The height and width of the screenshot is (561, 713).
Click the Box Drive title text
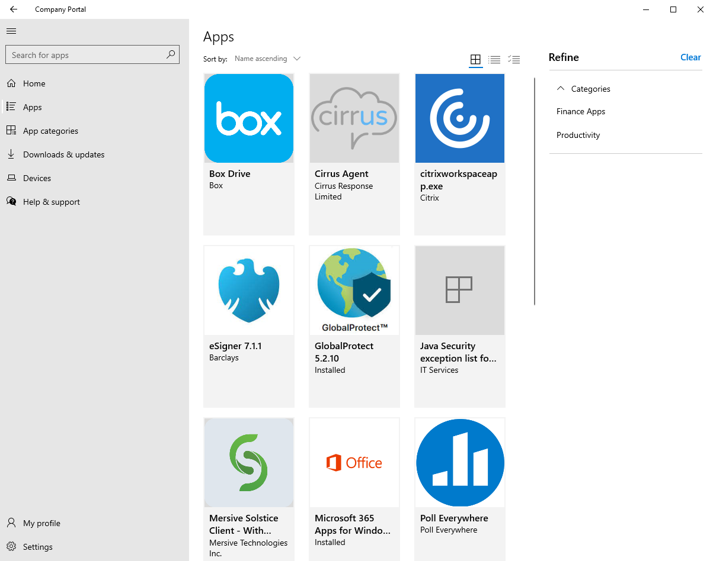(x=229, y=174)
